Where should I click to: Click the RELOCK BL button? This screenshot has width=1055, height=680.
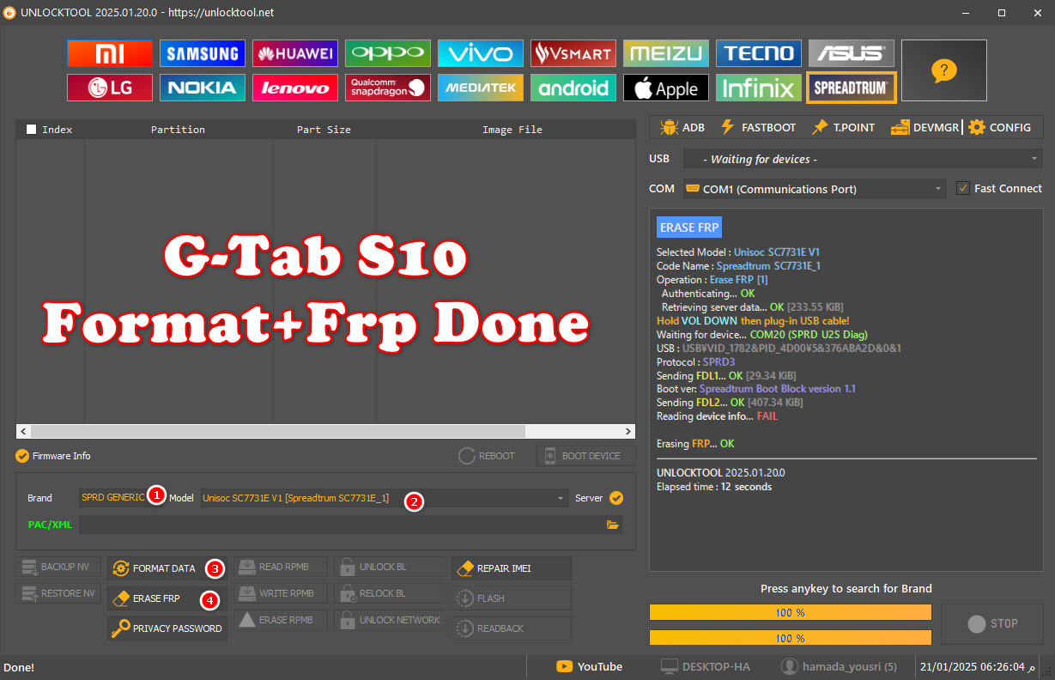390,593
